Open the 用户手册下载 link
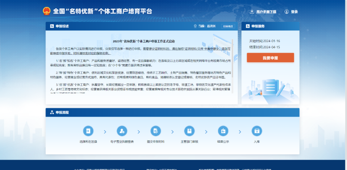Image resolution: width=347 pixels, height=170 pixels. coord(266,12)
